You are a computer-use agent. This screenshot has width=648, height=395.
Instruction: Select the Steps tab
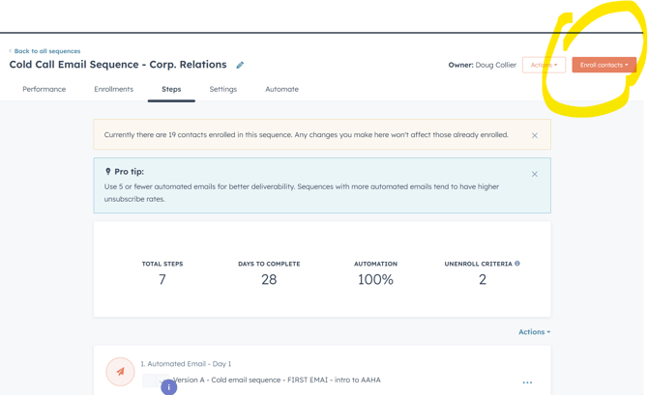[171, 89]
